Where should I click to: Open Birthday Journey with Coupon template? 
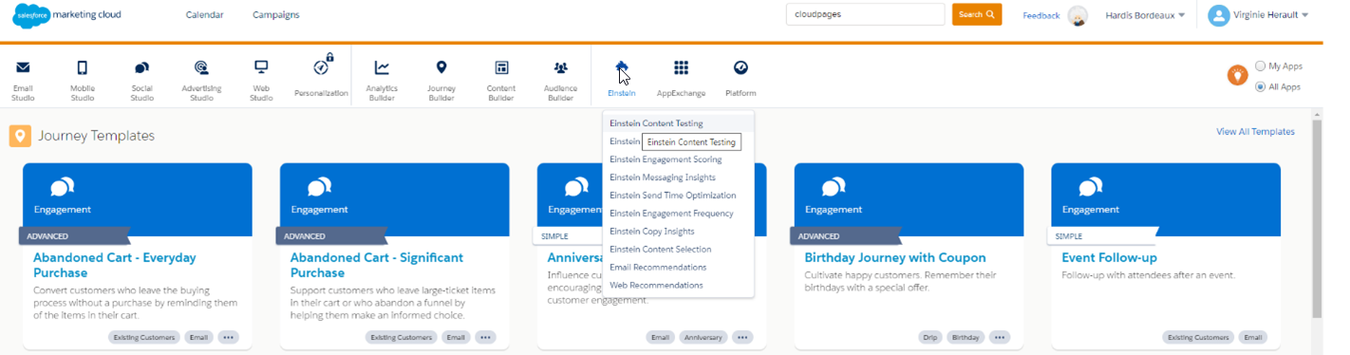[895, 258]
